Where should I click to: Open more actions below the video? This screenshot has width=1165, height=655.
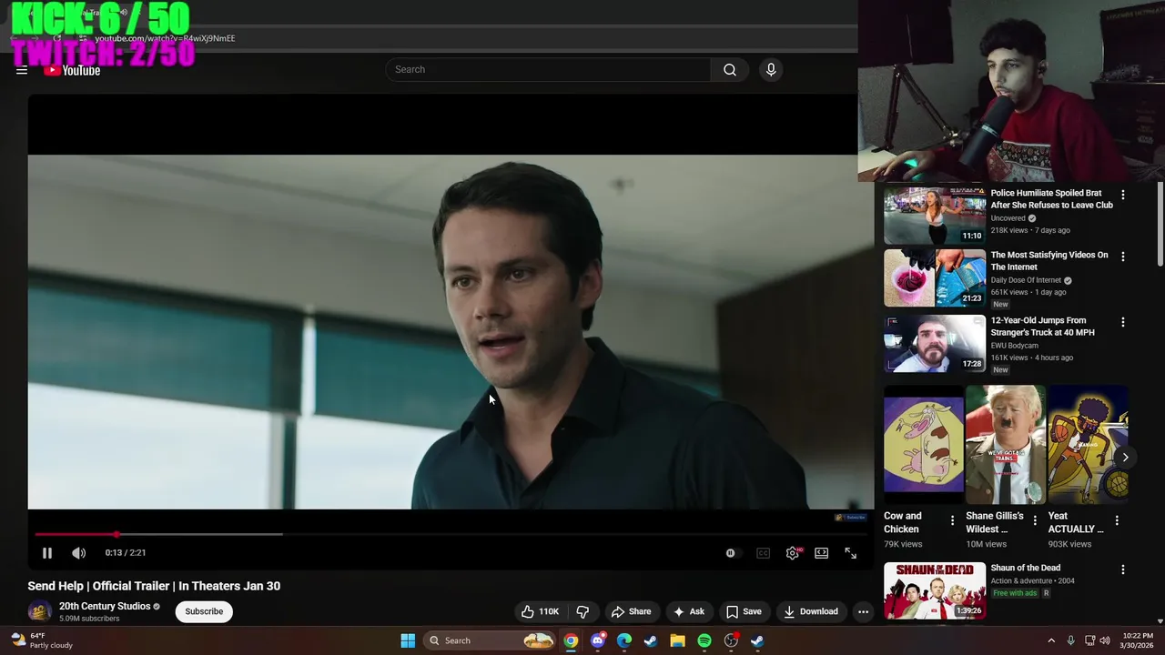coord(863,611)
